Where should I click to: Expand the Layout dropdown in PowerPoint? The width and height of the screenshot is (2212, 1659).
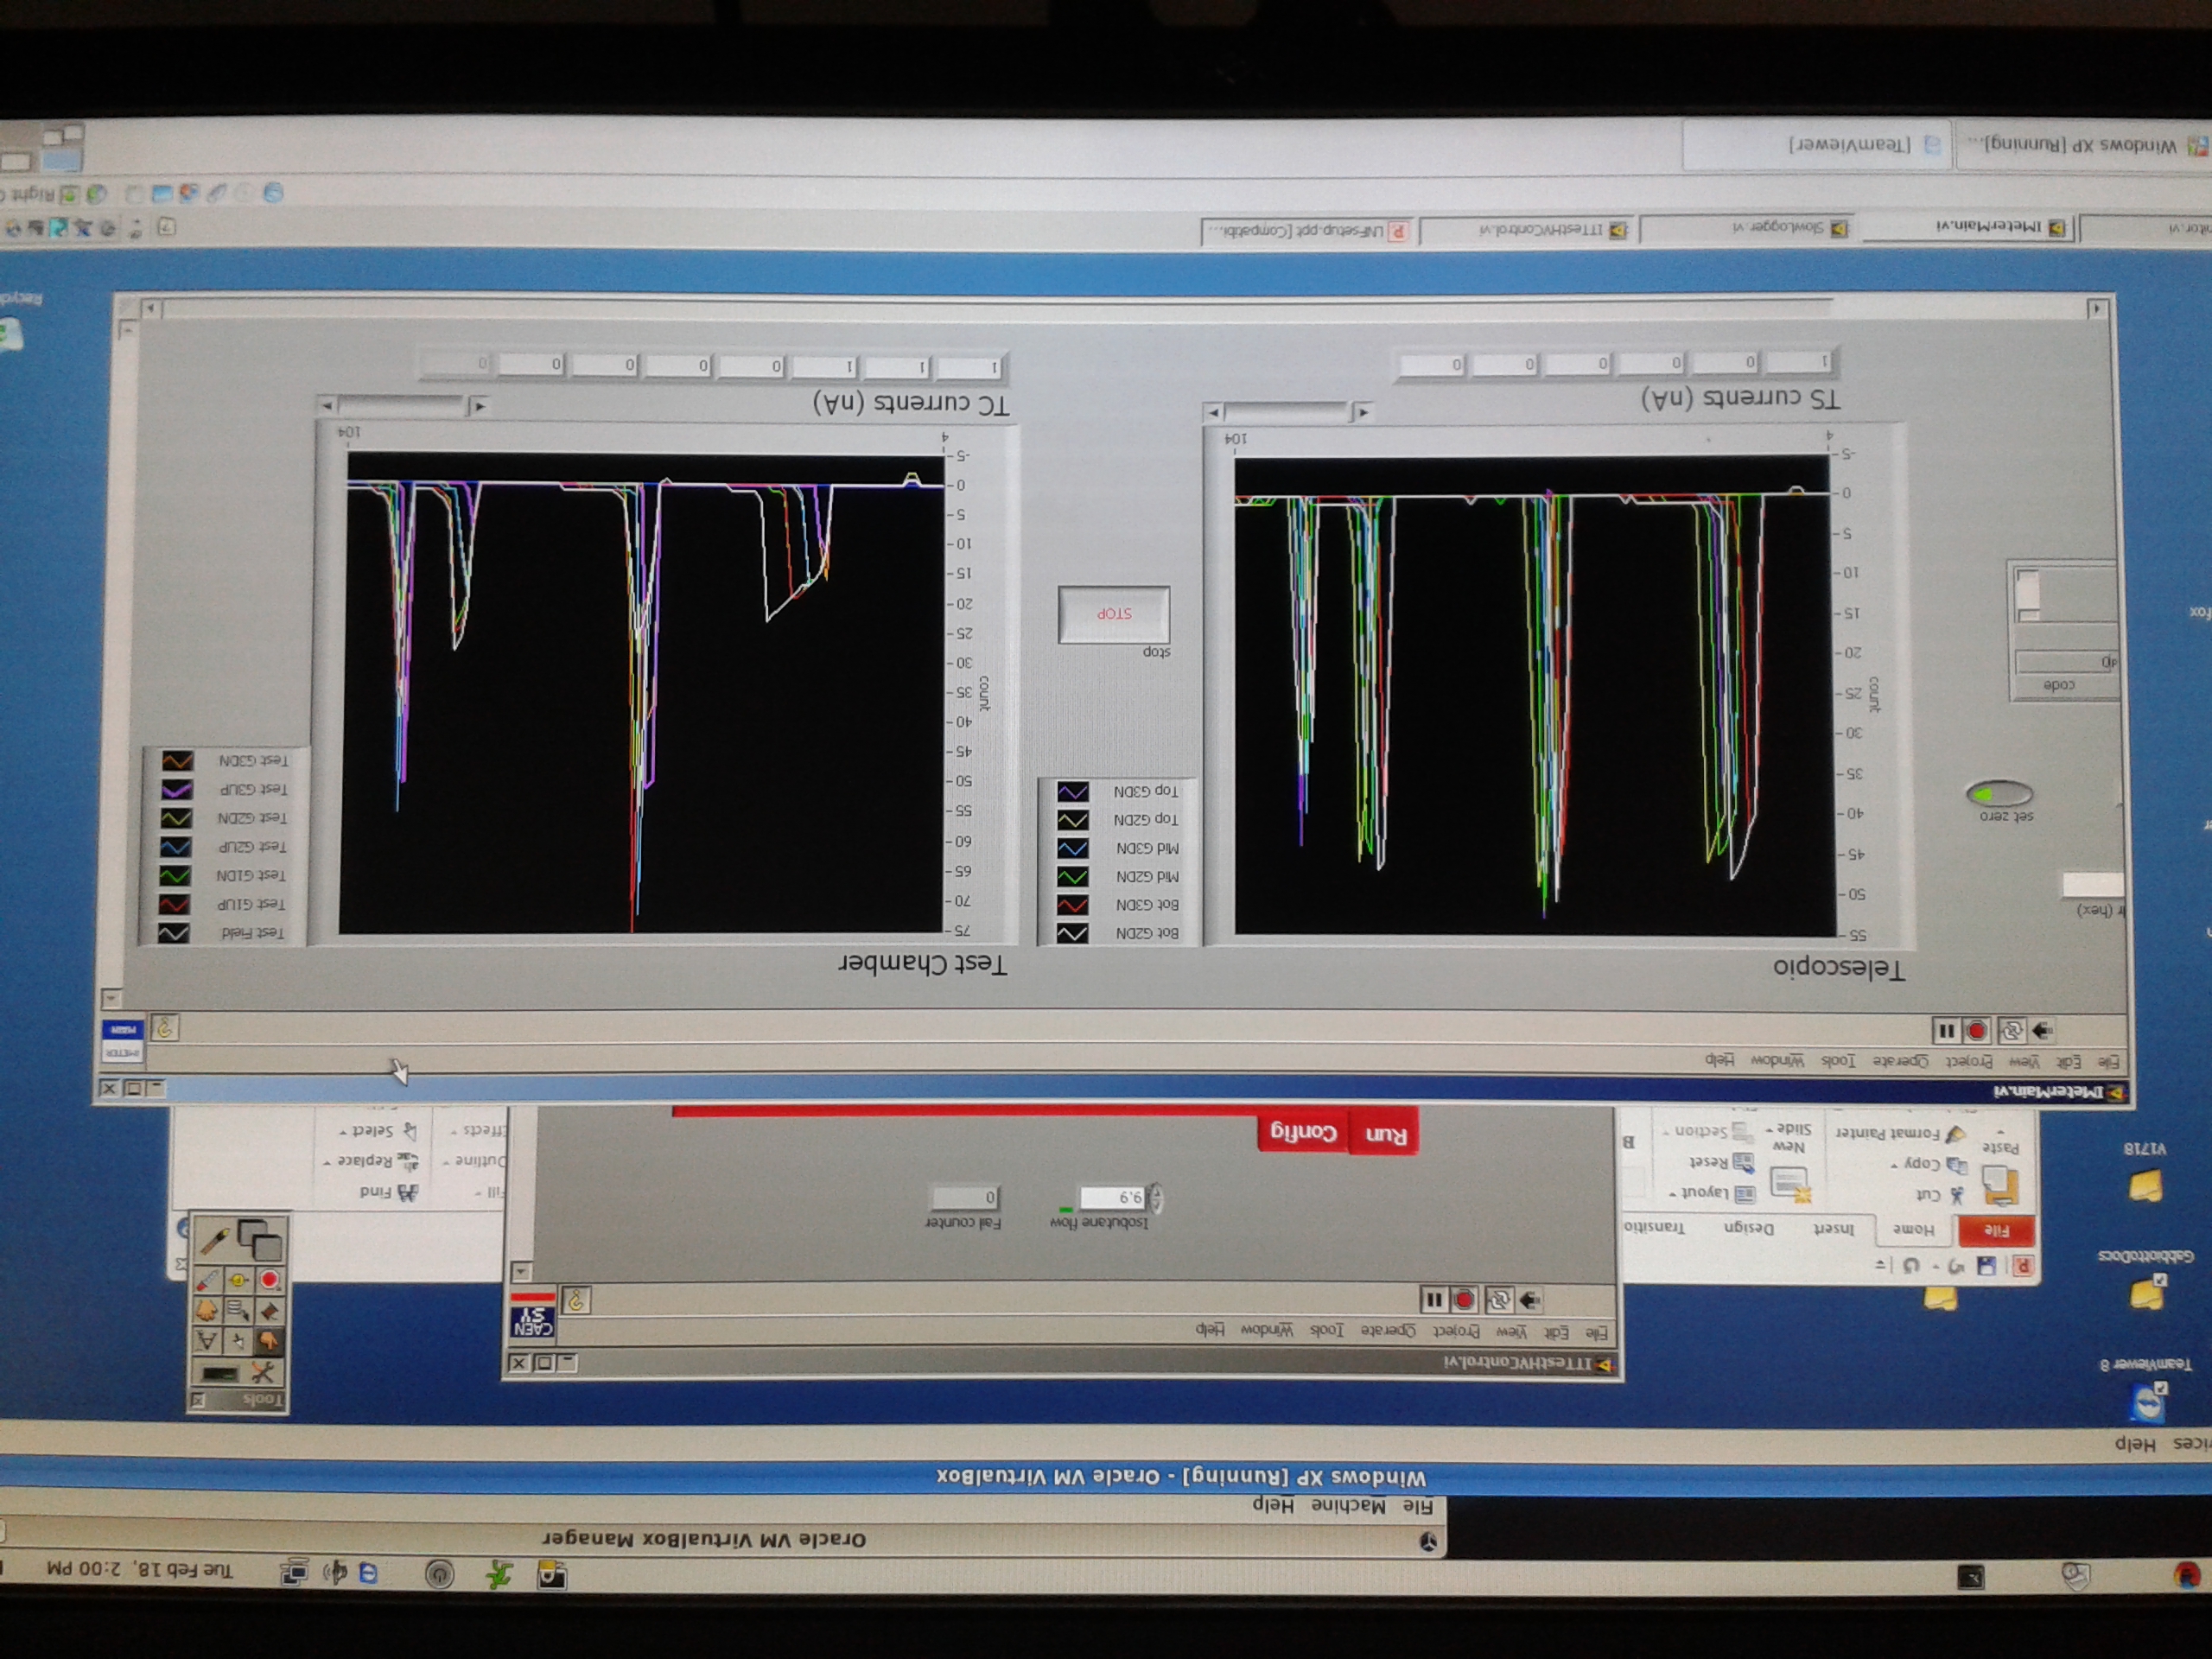(1672, 1193)
